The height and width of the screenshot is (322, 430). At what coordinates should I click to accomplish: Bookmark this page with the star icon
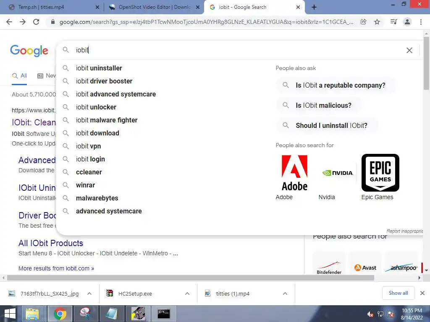pyautogui.click(x=377, y=22)
